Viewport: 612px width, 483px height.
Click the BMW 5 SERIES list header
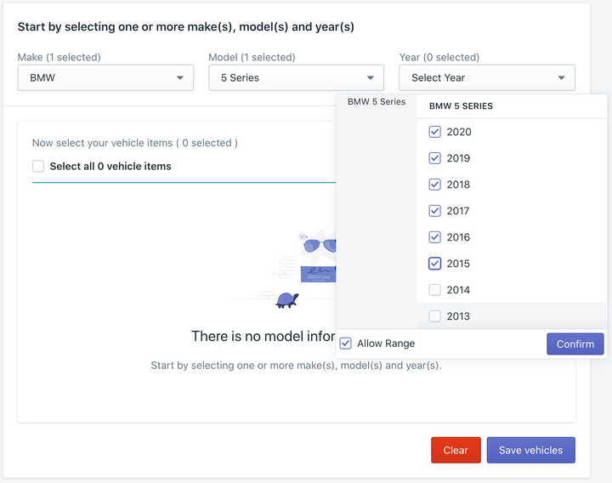[461, 105]
